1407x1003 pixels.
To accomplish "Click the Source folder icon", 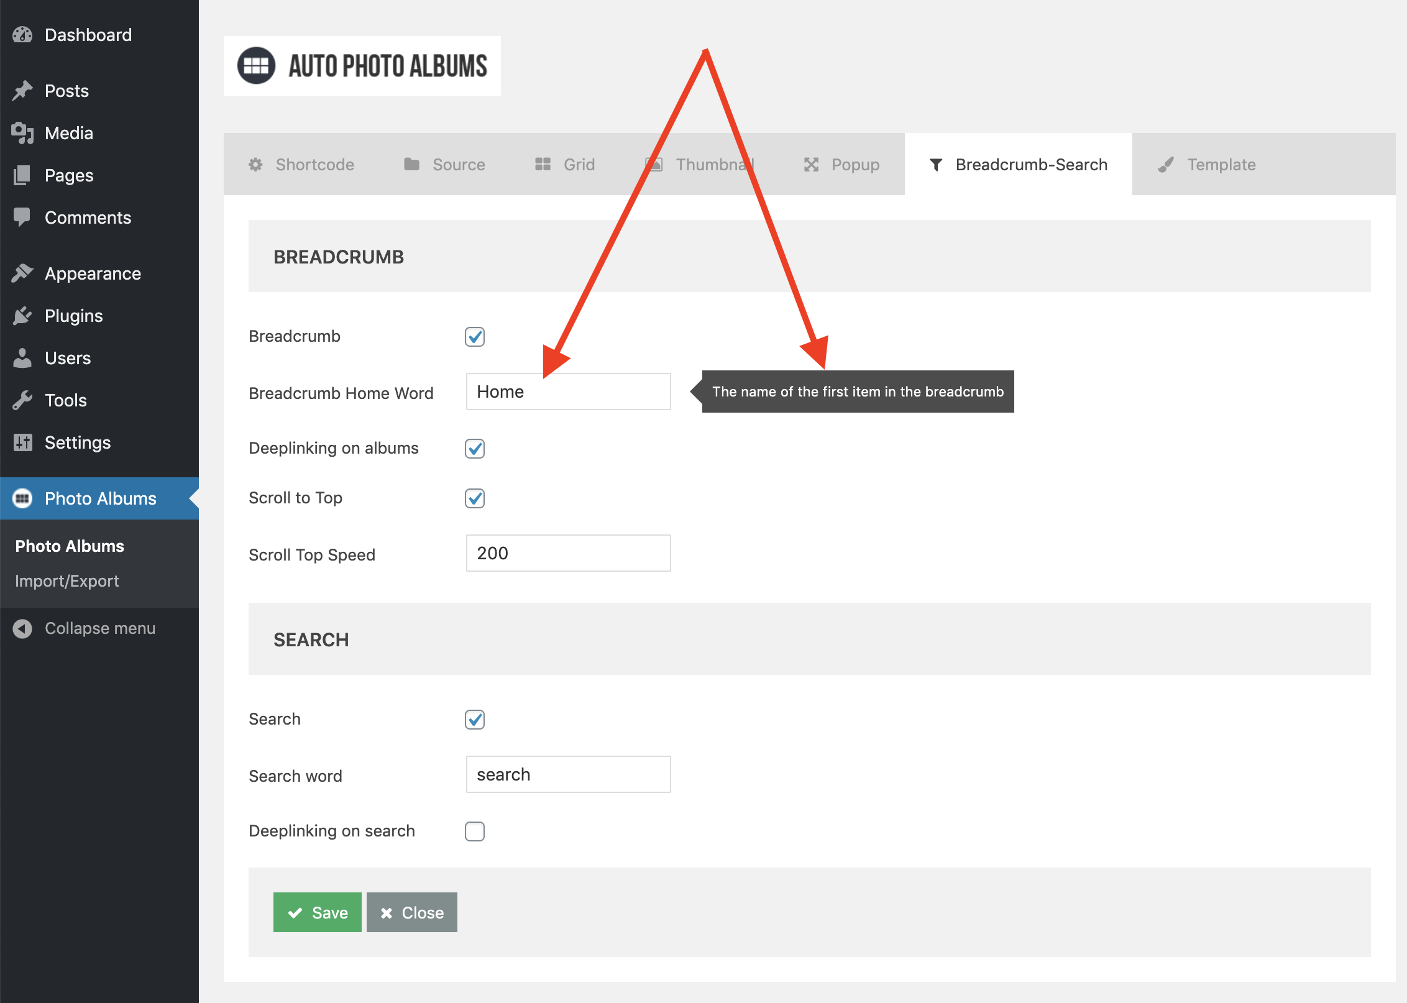I will [x=411, y=164].
